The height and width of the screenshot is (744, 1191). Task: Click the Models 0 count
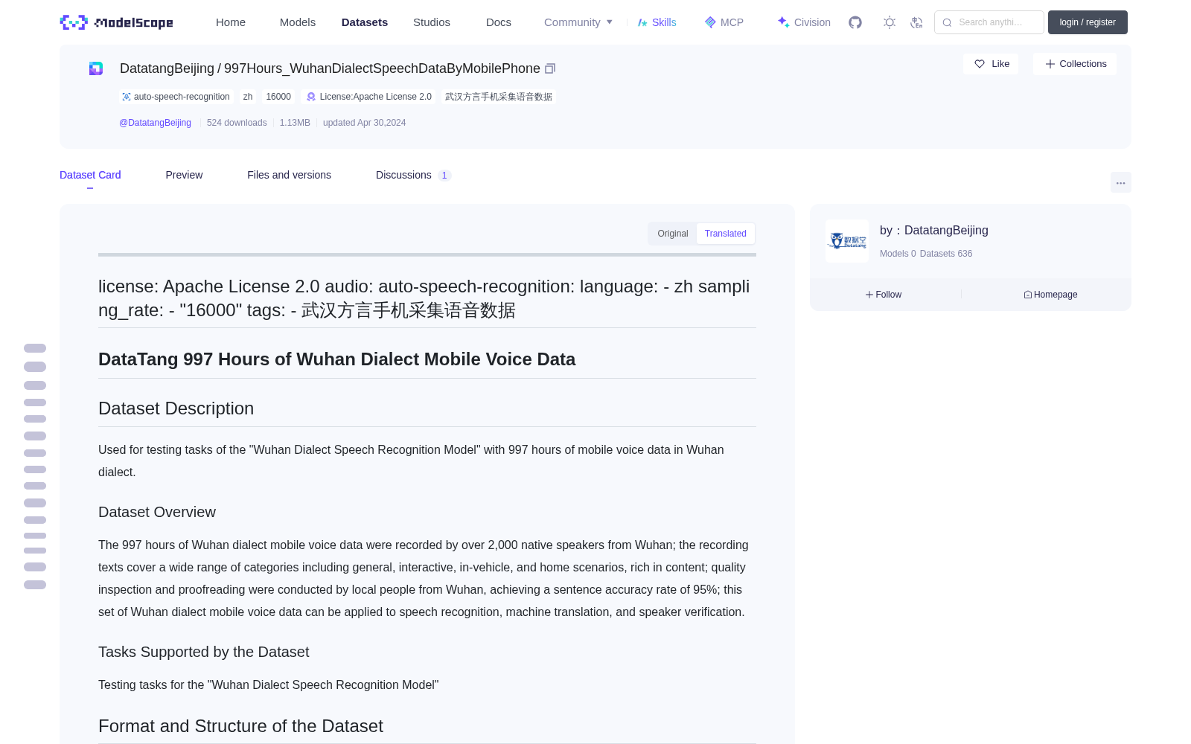[898, 254]
